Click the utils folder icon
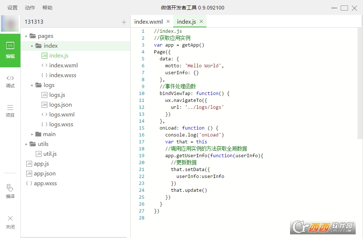363x238 pixels. pos(32,144)
